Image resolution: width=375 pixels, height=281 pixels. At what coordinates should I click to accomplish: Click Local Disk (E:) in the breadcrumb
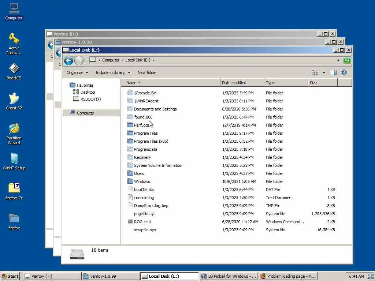click(x=138, y=60)
